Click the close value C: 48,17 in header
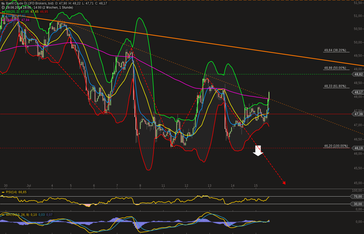 click(101, 3)
